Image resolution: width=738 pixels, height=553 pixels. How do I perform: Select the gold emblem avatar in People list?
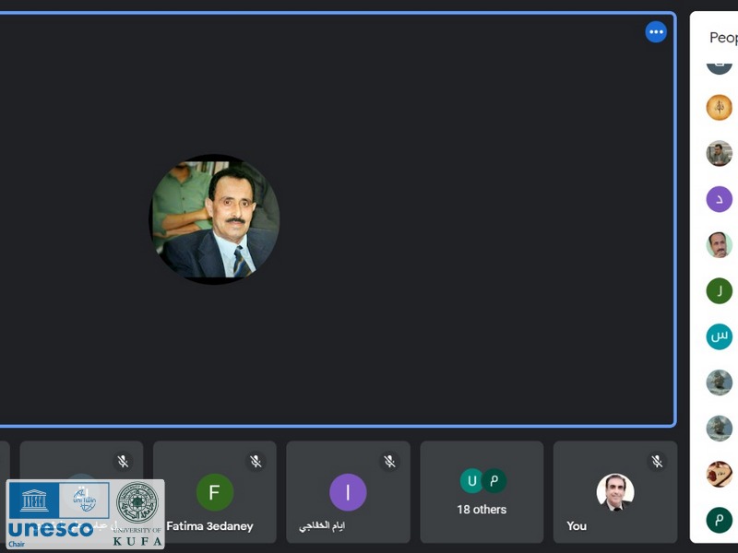719,108
